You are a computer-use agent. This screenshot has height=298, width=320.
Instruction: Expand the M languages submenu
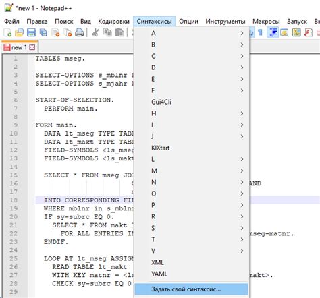(191, 171)
